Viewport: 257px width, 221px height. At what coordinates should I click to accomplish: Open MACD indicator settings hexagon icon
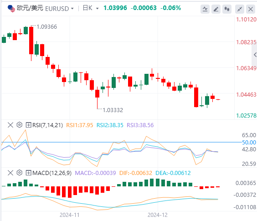pyautogui.click(x=20, y=173)
